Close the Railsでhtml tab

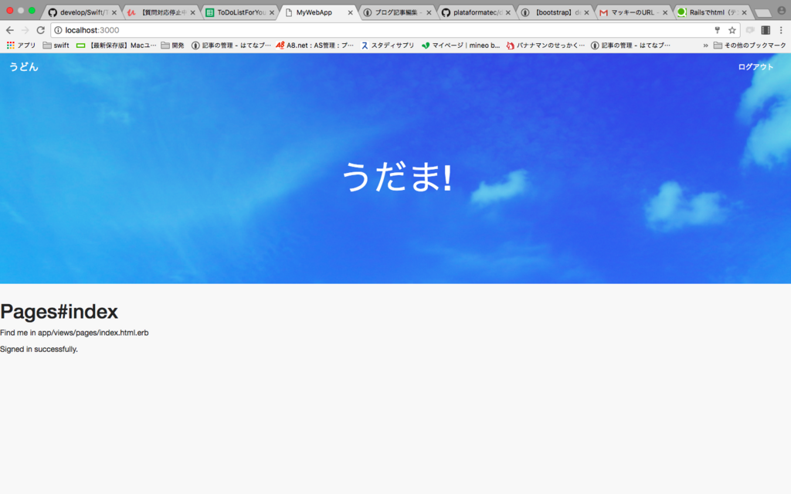pyautogui.click(x=744, y=12)
